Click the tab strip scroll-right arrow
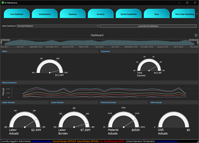The height and width of the screenshot is (143, 199). pyautogui.click(x=197, y=14)
